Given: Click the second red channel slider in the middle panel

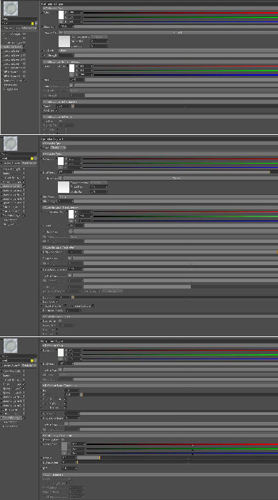Looking at the screenshot, I should click(185, 212).
